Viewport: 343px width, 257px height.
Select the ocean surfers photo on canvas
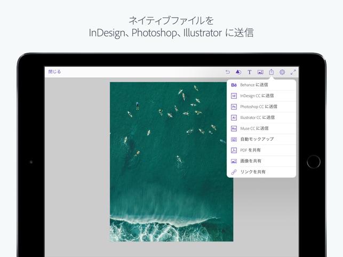(172, 162)
